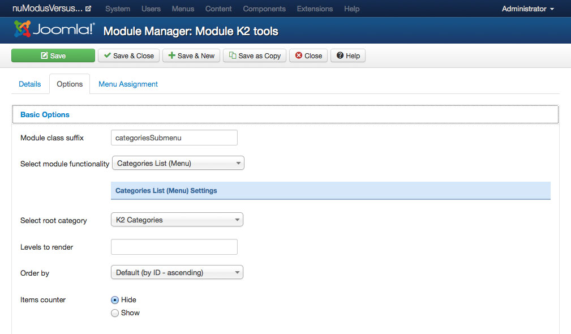Open the Order by dropdown
This screenshot has width=571, height=334.
176,272
